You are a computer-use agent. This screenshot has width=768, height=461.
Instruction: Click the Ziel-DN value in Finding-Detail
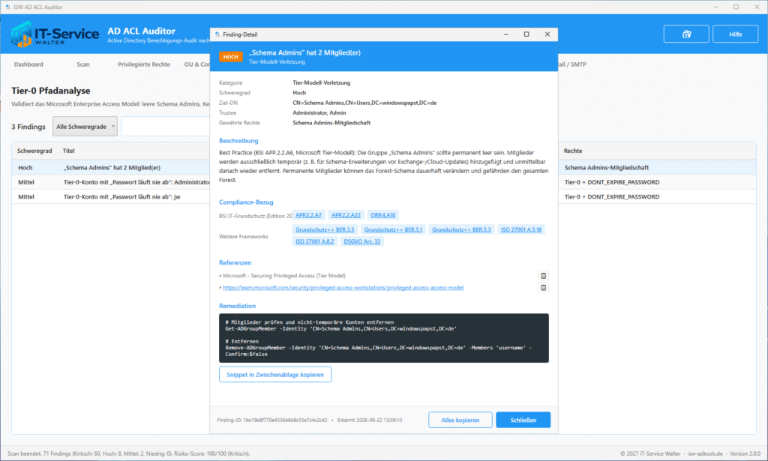pos(364,103)
